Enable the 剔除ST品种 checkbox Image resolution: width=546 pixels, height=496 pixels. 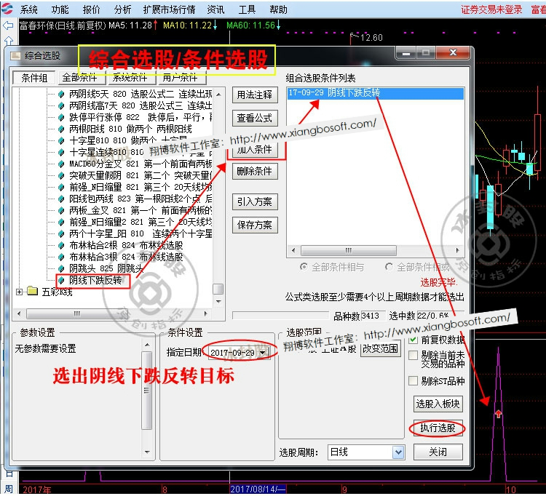coord(413,380)
